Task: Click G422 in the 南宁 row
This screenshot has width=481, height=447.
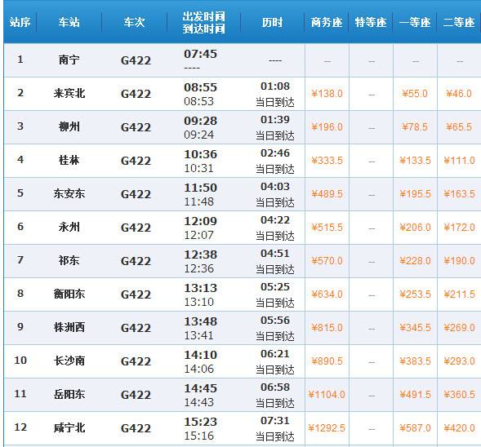Action: [x=136, y=60]
